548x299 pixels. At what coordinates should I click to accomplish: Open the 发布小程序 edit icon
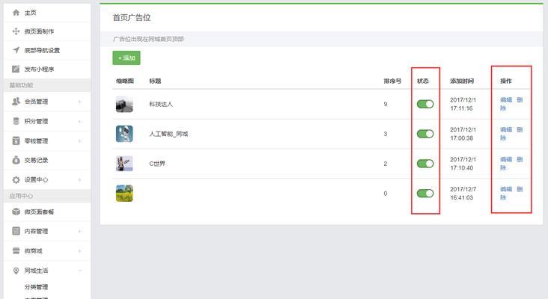click(x=16, y=69)
